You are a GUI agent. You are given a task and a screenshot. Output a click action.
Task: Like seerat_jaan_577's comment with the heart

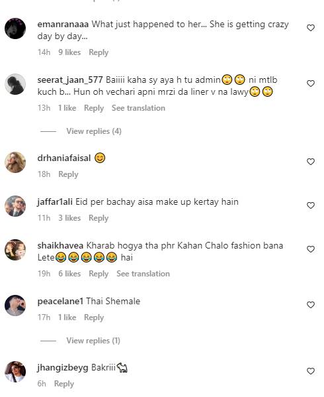coord(311,84)
